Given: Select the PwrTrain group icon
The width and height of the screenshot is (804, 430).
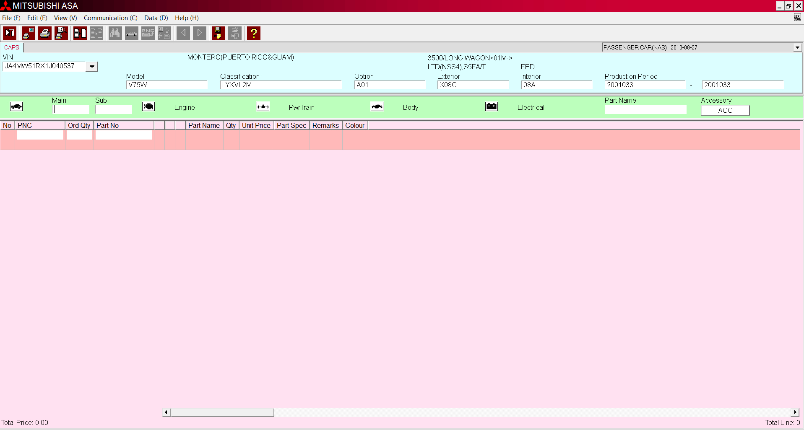Looking at the screenshot, I should 263,107.
